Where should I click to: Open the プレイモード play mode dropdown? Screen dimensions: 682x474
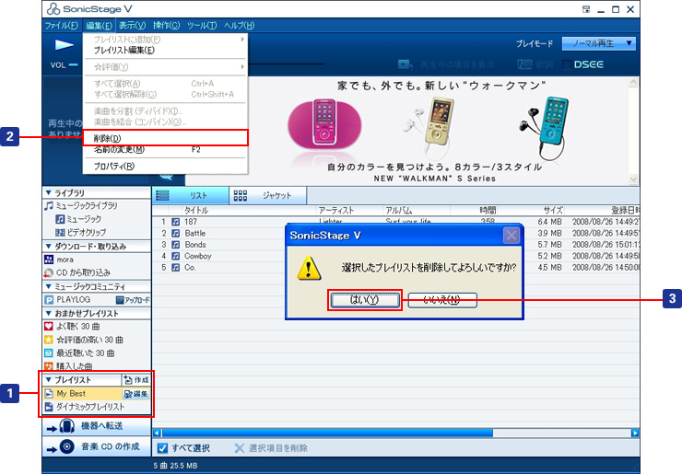click(602, 43)
